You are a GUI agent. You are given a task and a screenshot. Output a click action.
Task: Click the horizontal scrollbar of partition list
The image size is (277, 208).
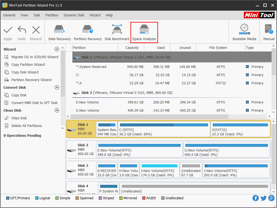pyautogui.click(x=149, y=116)
